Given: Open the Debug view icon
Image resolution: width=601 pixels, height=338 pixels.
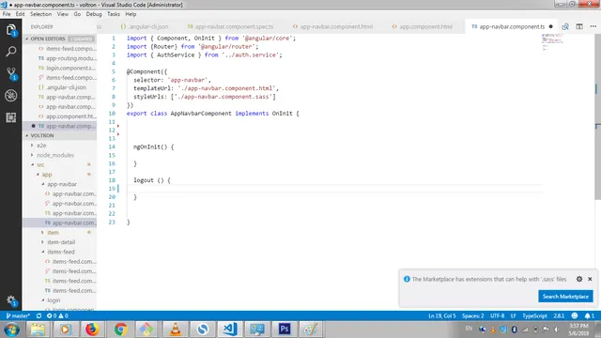Looking at the screenshot, I should [10, 96].
